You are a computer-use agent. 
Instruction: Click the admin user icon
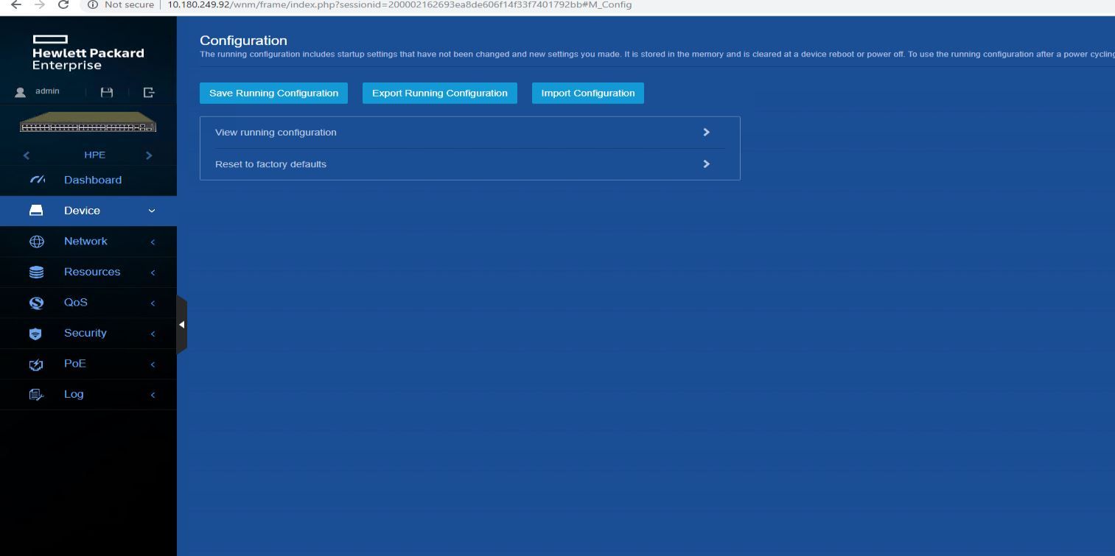21,92
